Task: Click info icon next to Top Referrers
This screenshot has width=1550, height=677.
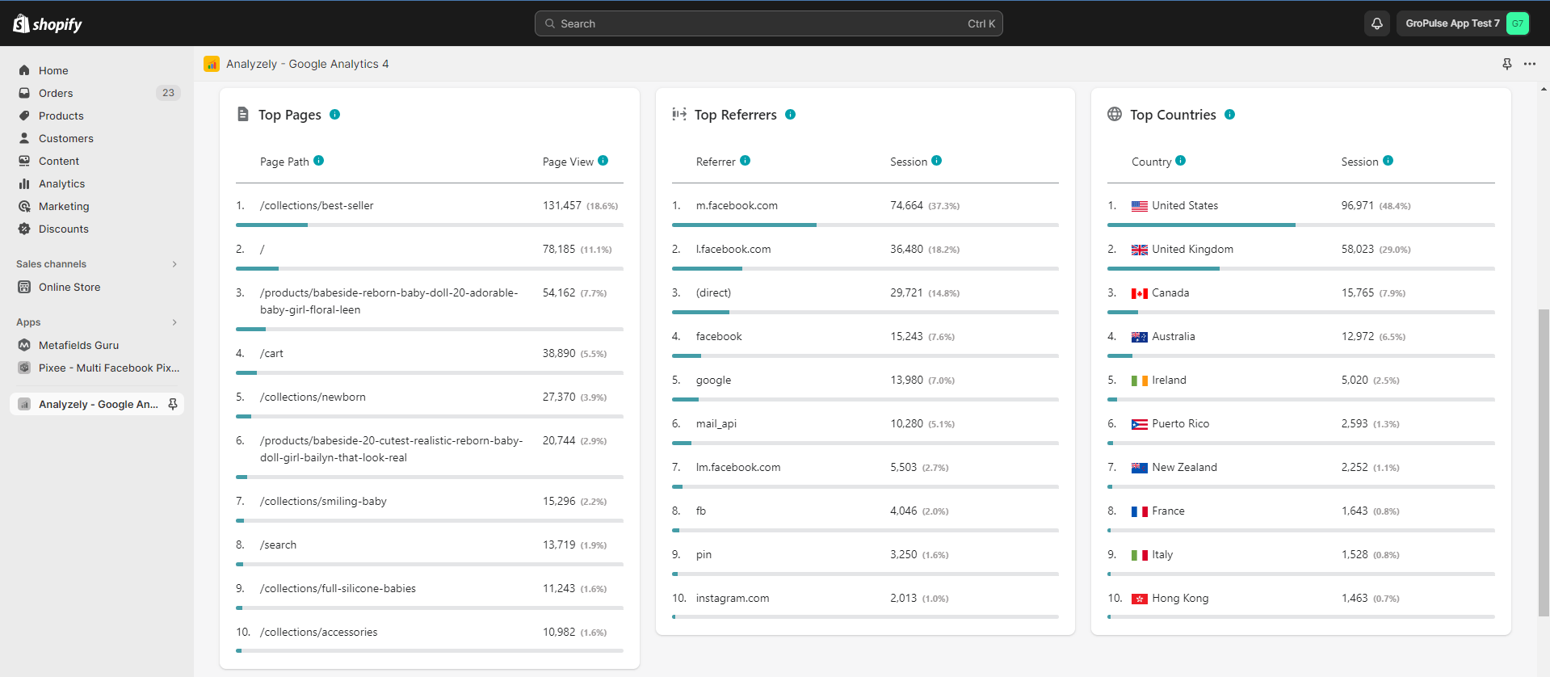Action: tap(791, 115)
